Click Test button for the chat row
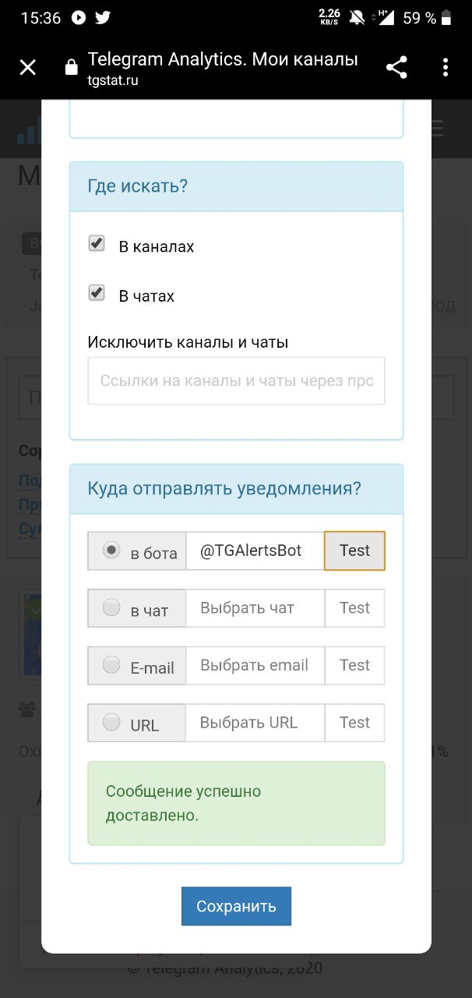 (354, 608)
